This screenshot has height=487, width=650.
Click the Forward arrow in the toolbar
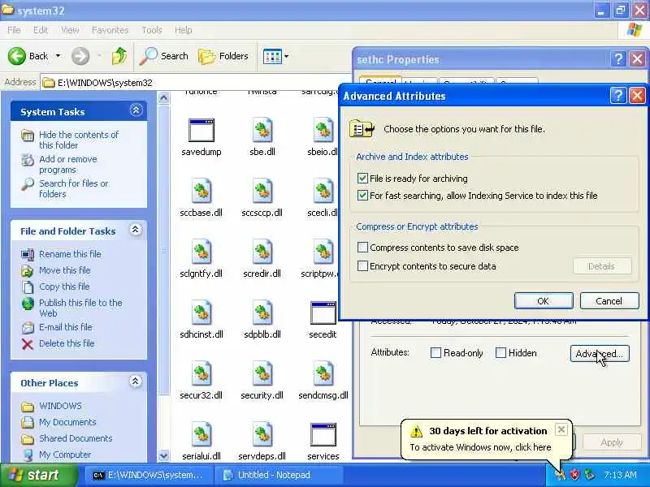(x=80, y=56)
